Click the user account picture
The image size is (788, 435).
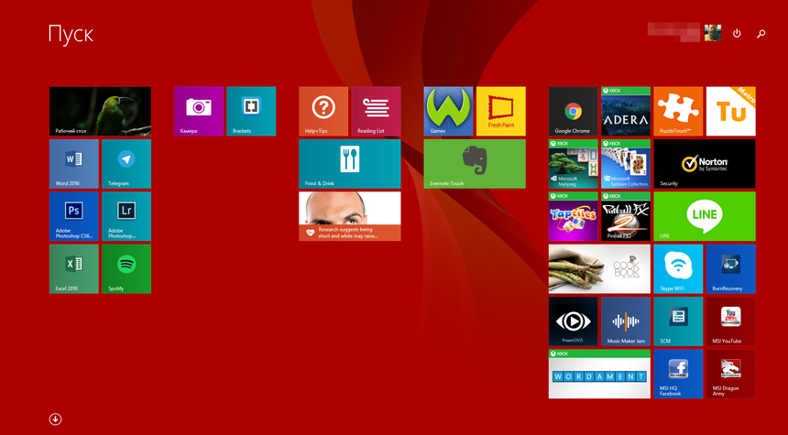(713, 33)
